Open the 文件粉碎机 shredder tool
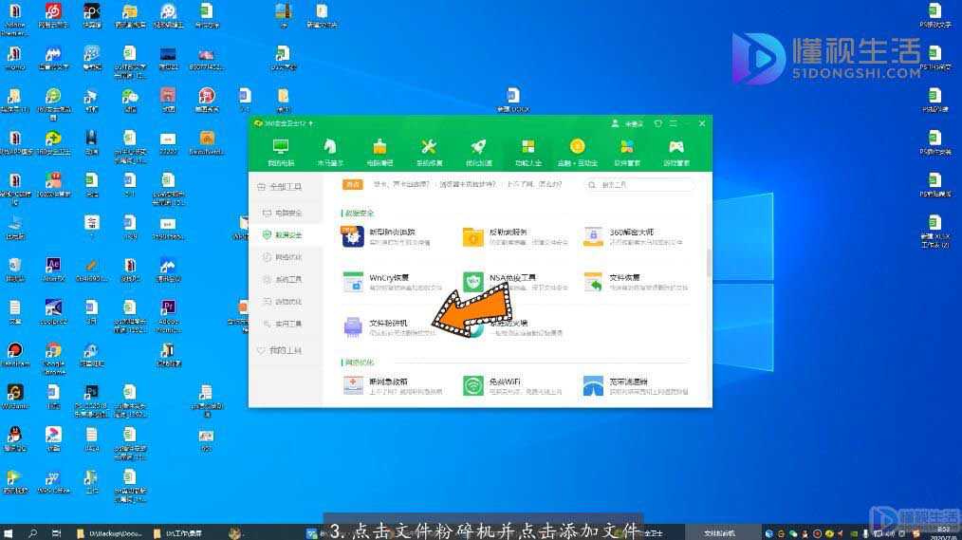Image resolution: width=962 pixels, height=540 pixels. pyautogui.click(x=388, y=327)
